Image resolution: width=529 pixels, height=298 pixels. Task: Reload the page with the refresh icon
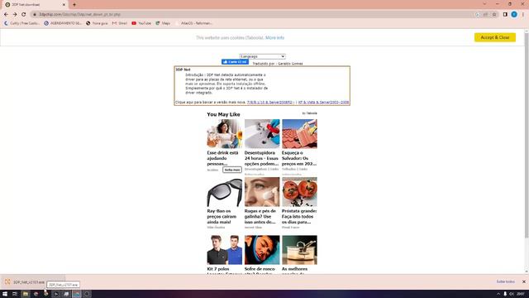pos(24,15)
